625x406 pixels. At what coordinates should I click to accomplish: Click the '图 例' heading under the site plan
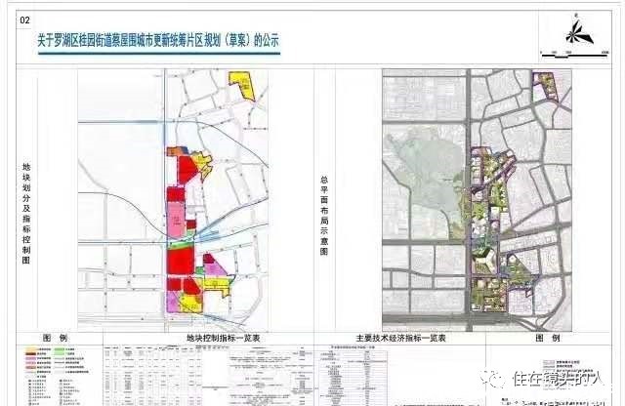[548, 339]
